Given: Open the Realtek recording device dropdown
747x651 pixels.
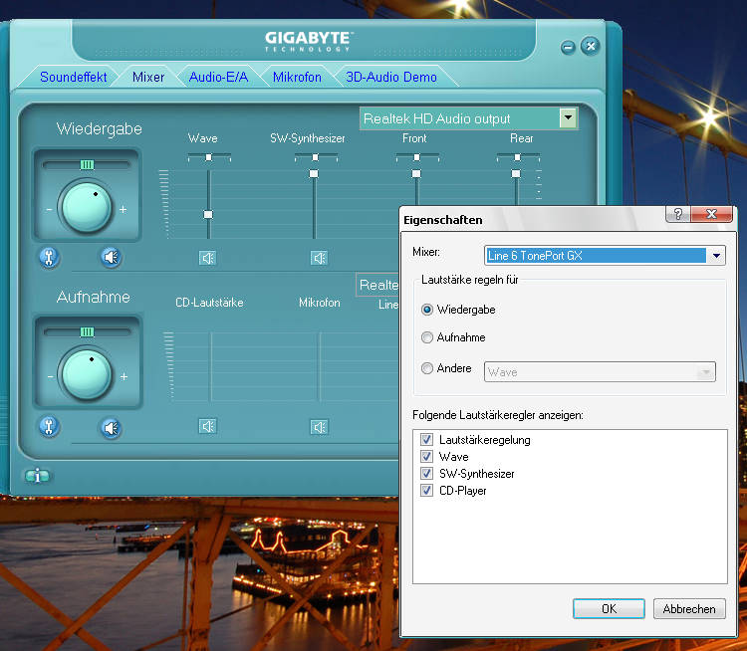Looking at the screenshot, I should (x=378, y=285).
